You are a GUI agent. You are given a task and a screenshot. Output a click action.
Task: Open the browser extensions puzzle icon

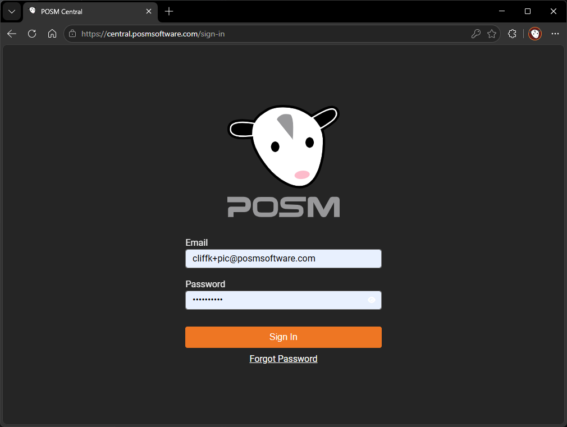tap(512, 34)
